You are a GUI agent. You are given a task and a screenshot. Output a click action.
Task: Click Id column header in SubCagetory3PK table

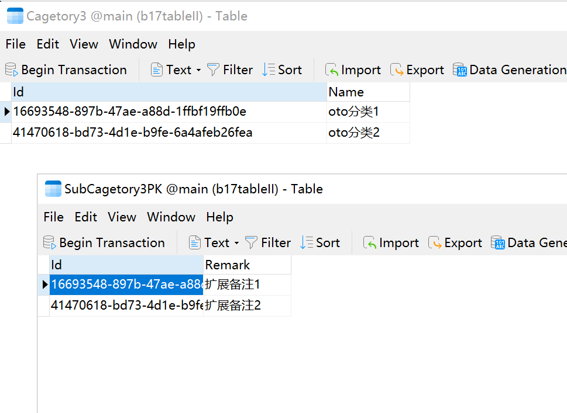pos(126,265)
